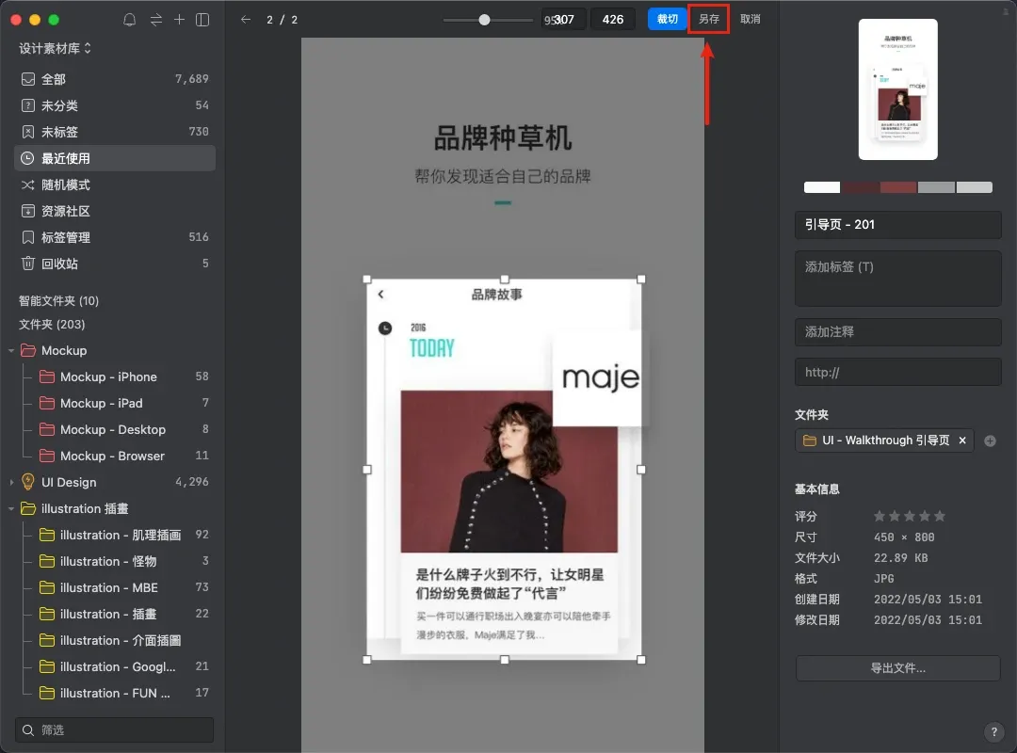The image size is (1017, 753).
Task: Set rating with the fifth star
Action: [x=940, y=516]
